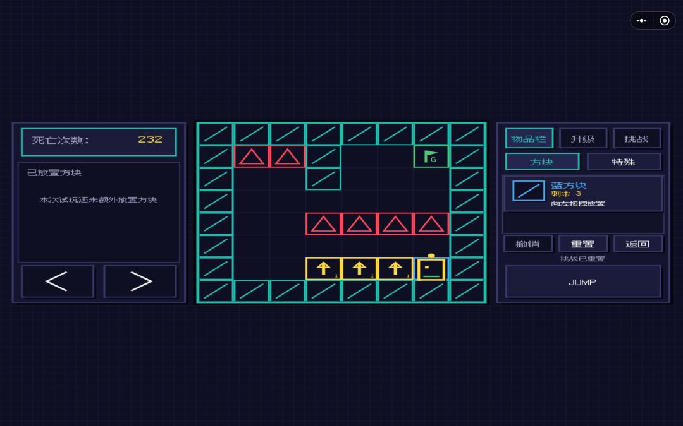Viewport: 683px width, 426px height.
Task: Tap the left arrow move button
Action: (58, 281)
